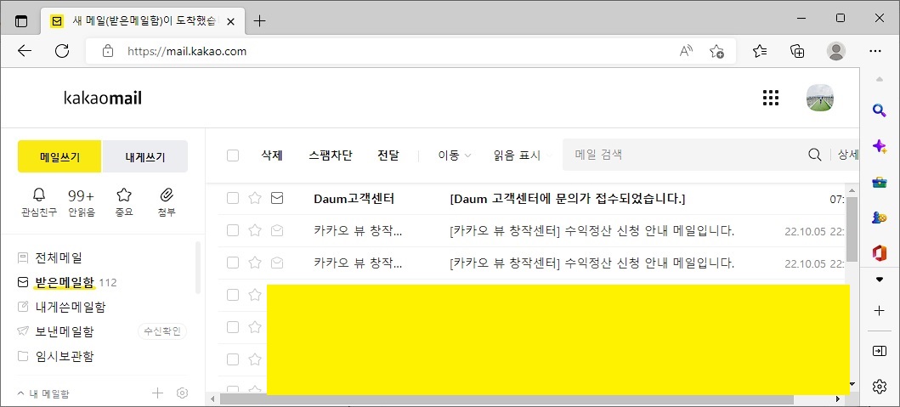Open the Kakao apps grid menu

770,99
